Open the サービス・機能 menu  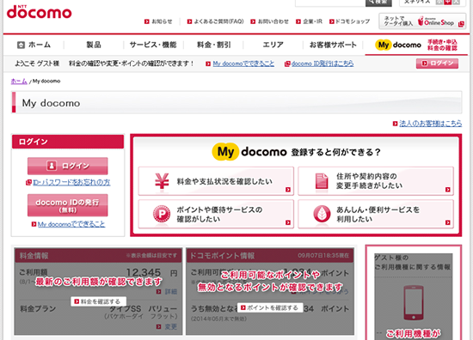click(153, 45)
